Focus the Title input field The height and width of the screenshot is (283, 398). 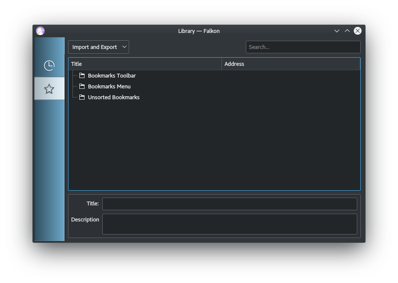229,203
